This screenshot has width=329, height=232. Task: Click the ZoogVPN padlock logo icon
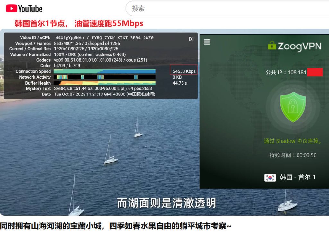coord(272,46)
